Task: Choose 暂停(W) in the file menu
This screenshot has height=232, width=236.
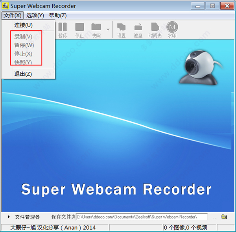Action: 28,45
